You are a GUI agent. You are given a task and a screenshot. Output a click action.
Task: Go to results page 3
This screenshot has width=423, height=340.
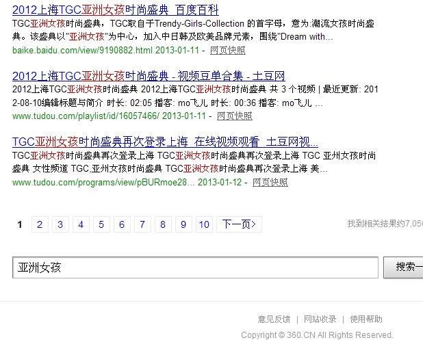[x=60, y=224]
